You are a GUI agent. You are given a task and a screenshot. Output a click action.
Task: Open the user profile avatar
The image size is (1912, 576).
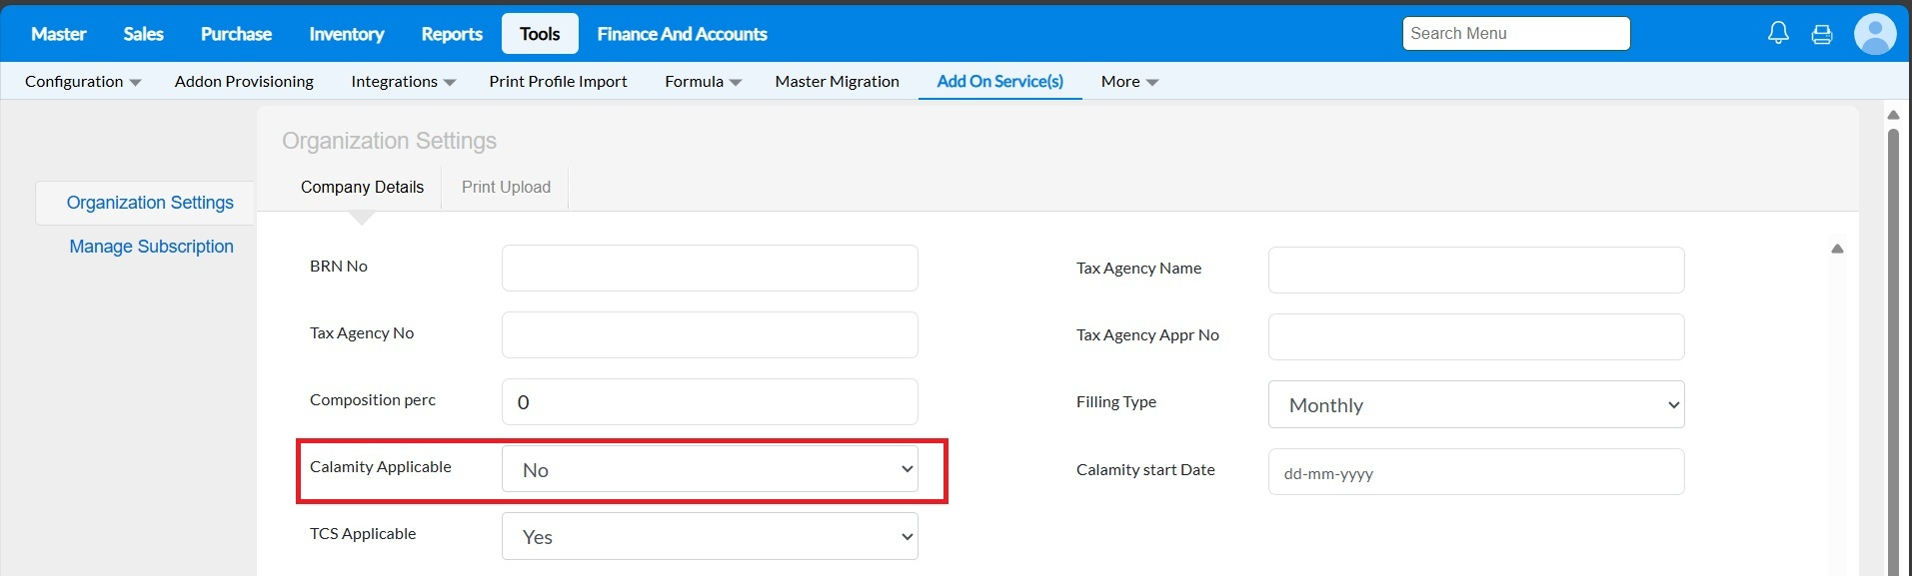click(x=1874, y=34)
